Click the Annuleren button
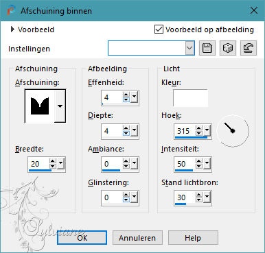This screenshot has width=265, height=253. 137,238
